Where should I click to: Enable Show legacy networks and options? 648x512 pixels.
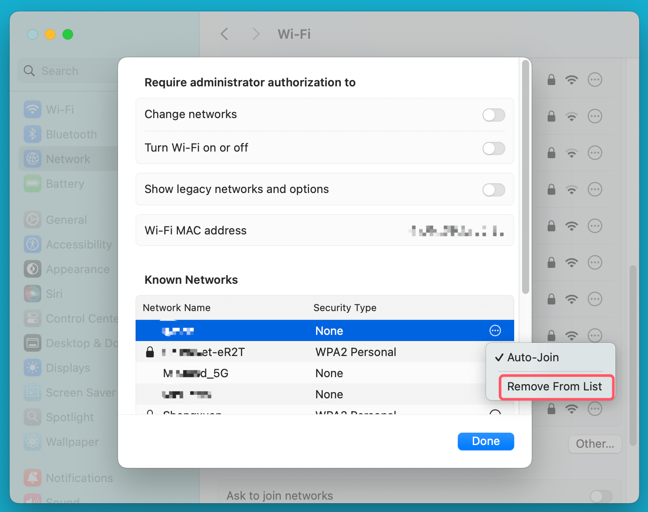pos(493,189)
